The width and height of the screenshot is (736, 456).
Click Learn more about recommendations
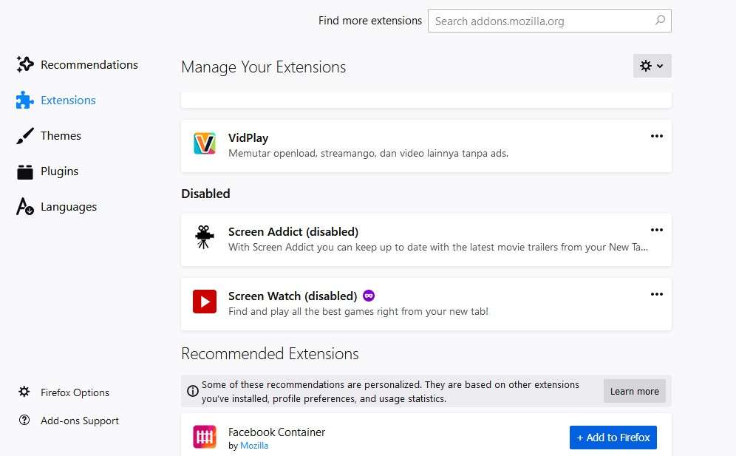point(635,391)
